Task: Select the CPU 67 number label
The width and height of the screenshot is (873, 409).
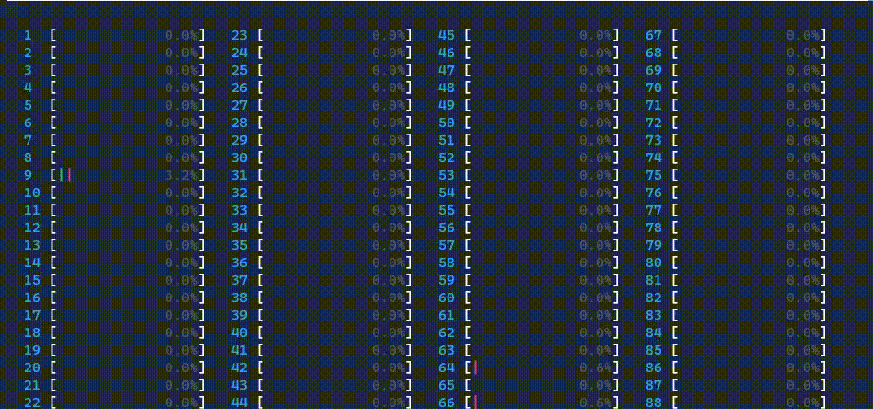Action: (x=654, y=35)
